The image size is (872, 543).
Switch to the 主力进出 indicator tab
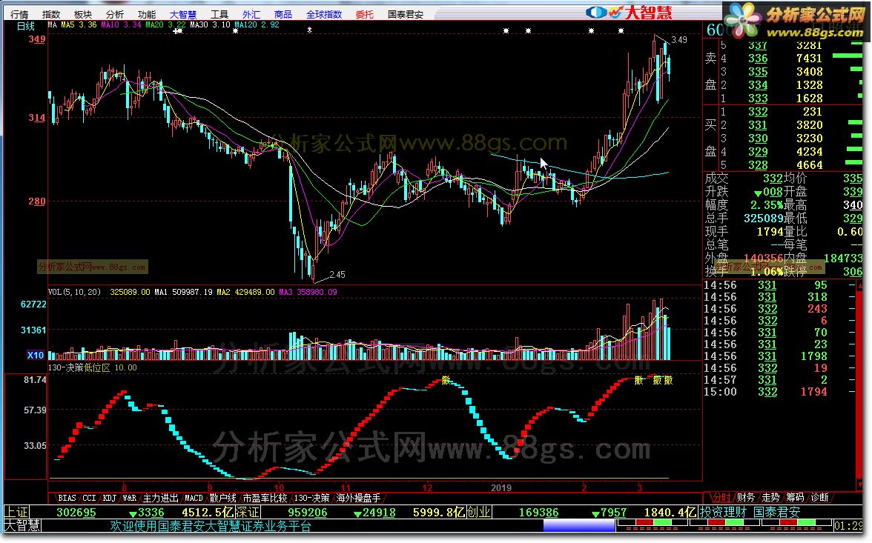pos(161,498)
